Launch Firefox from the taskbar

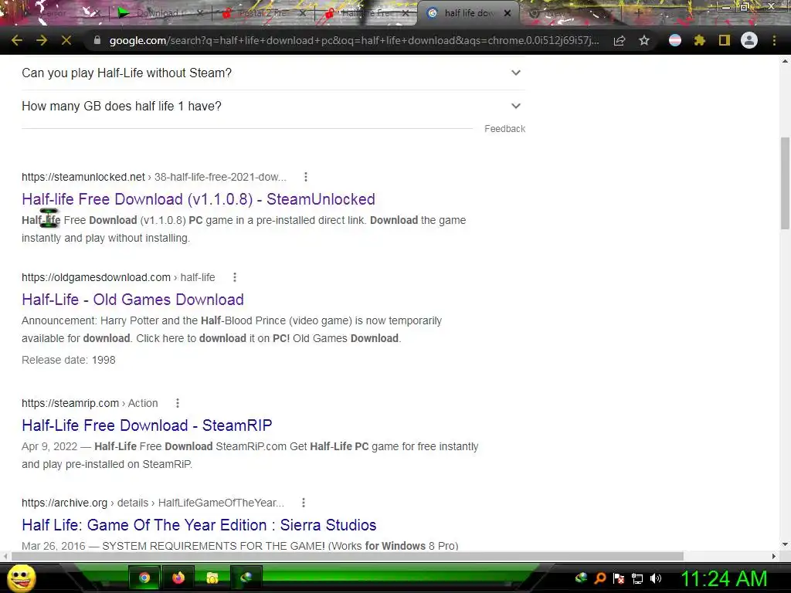pyautogui.click(x=178, y=578)
